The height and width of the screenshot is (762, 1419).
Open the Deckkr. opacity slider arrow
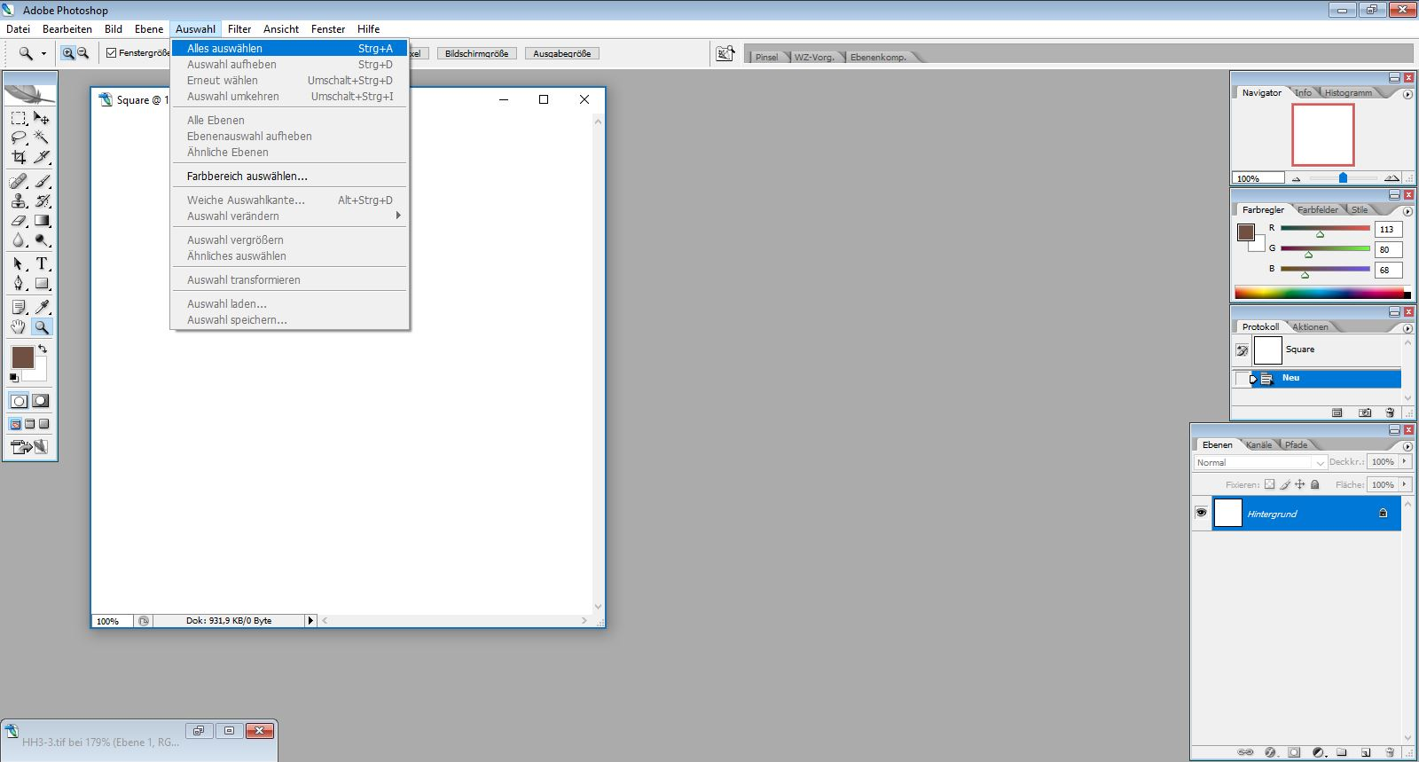[1404, 461]
